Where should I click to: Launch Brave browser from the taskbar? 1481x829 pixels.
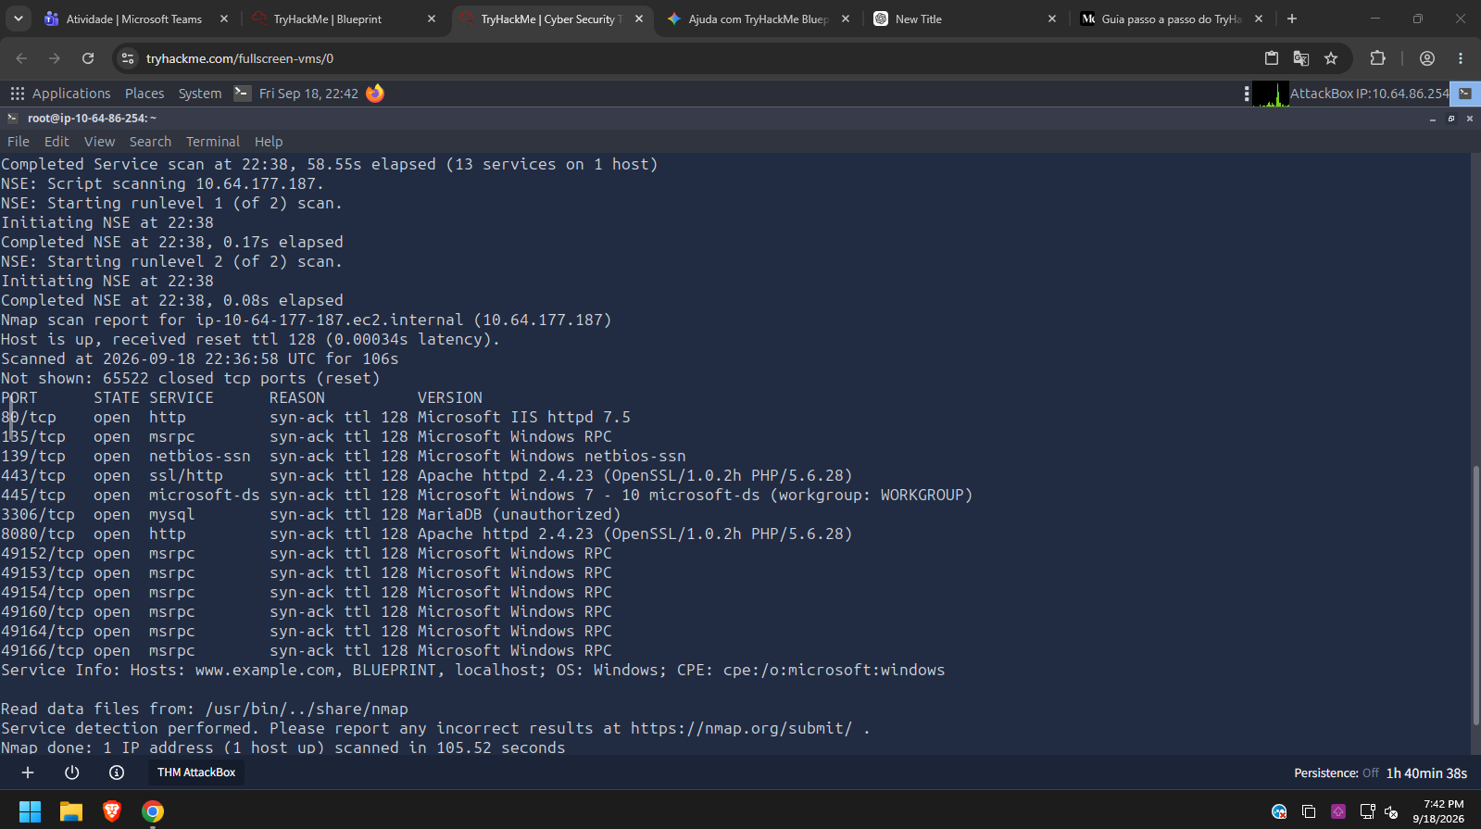click(112, 811)
